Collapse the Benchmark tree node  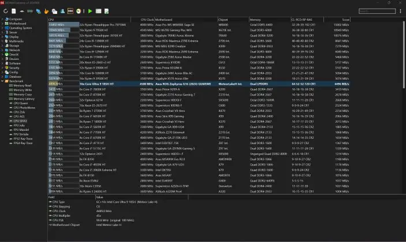click(x=2, y=81)
